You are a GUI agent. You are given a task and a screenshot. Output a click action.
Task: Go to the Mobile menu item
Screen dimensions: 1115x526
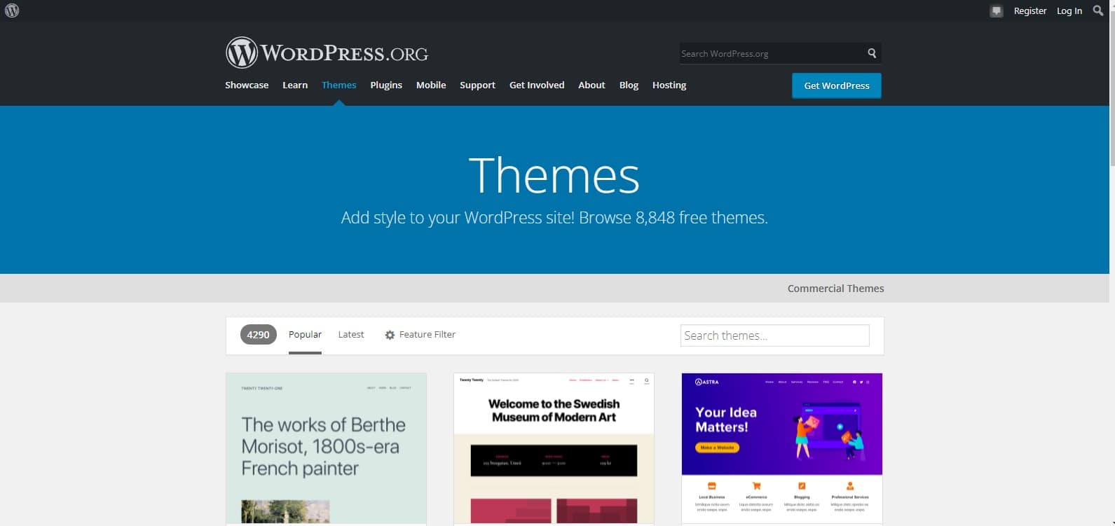pos(431,85)
